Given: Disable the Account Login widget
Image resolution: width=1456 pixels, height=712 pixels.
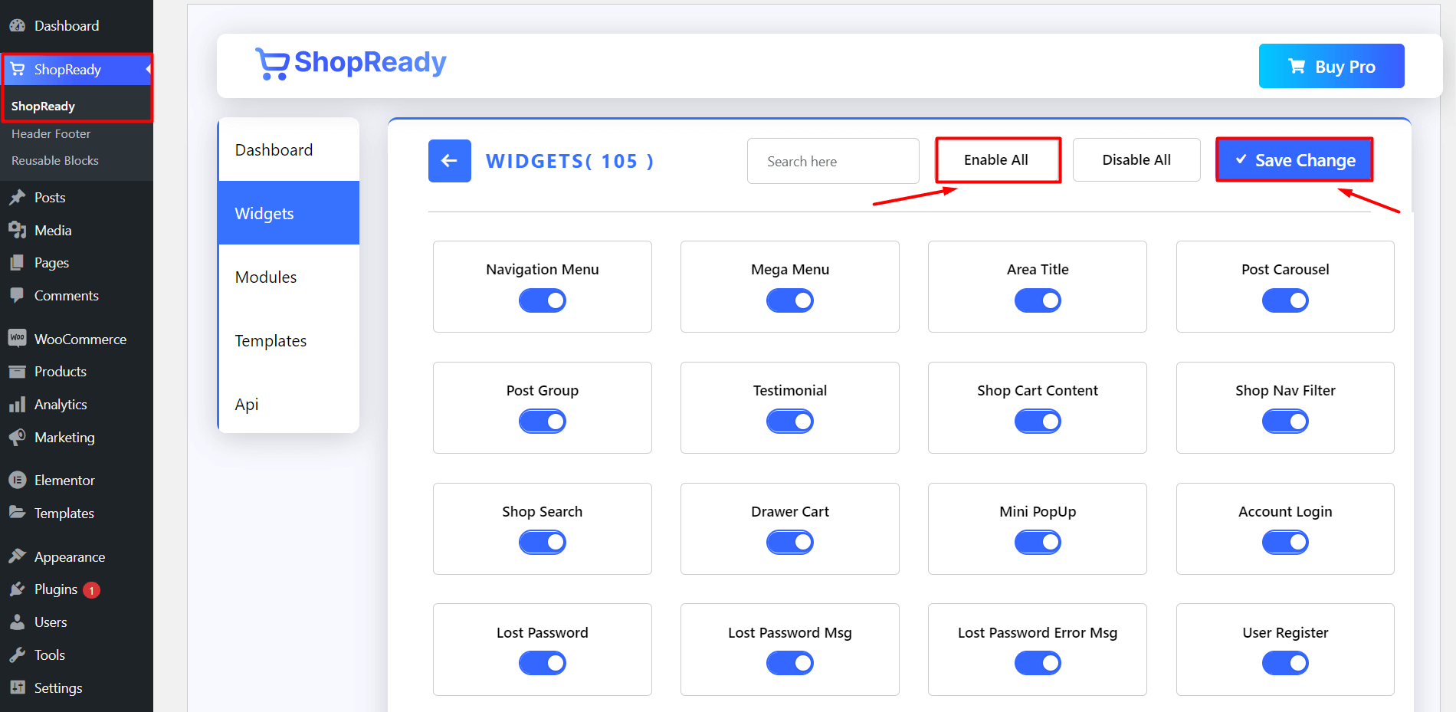Looking at the screenshot, I should (x=1285, y=543).
